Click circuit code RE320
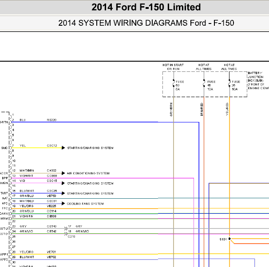Screen dimensions: 269x267 (x=51, y=120)
